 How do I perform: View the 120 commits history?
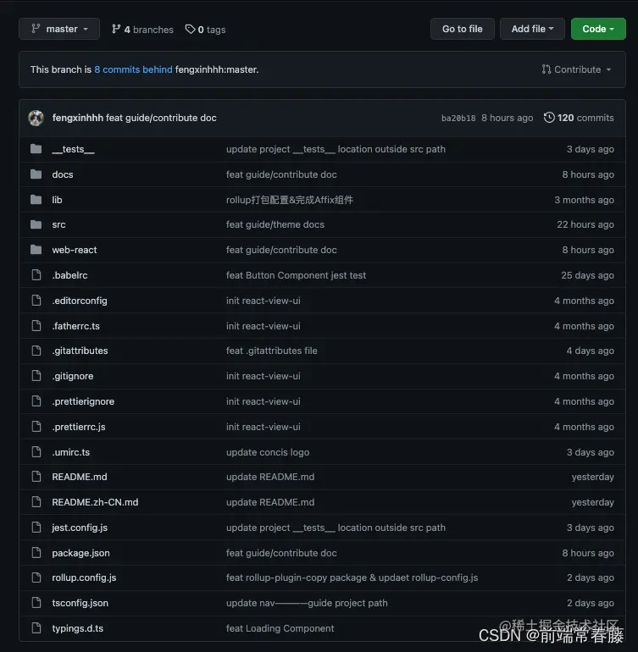(579, 118)
